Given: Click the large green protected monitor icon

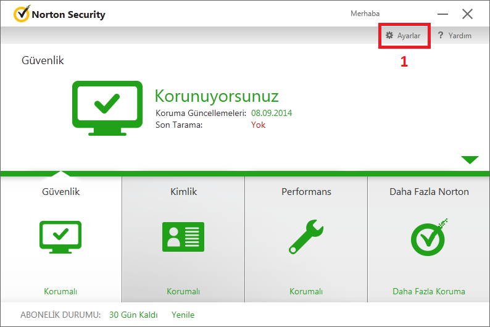Looking at the screenshot, I should [x=107, y=108].
